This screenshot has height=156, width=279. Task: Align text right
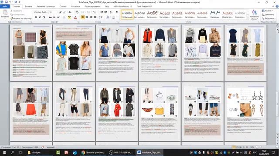[91, 17]
